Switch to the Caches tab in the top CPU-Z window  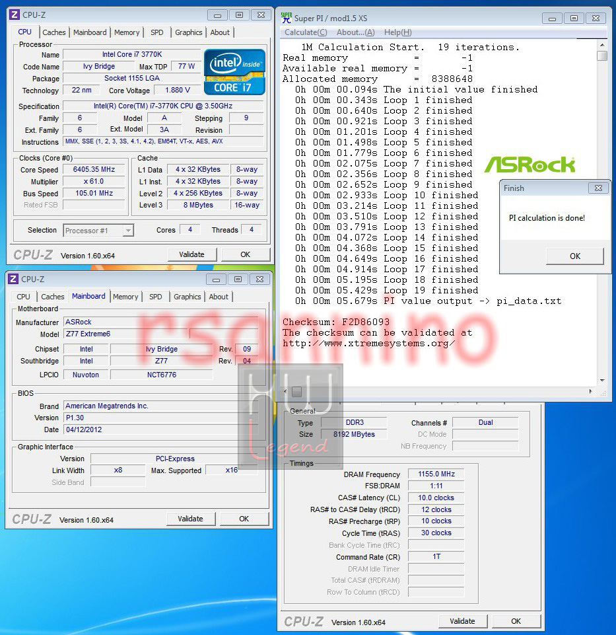pos(54,32)
